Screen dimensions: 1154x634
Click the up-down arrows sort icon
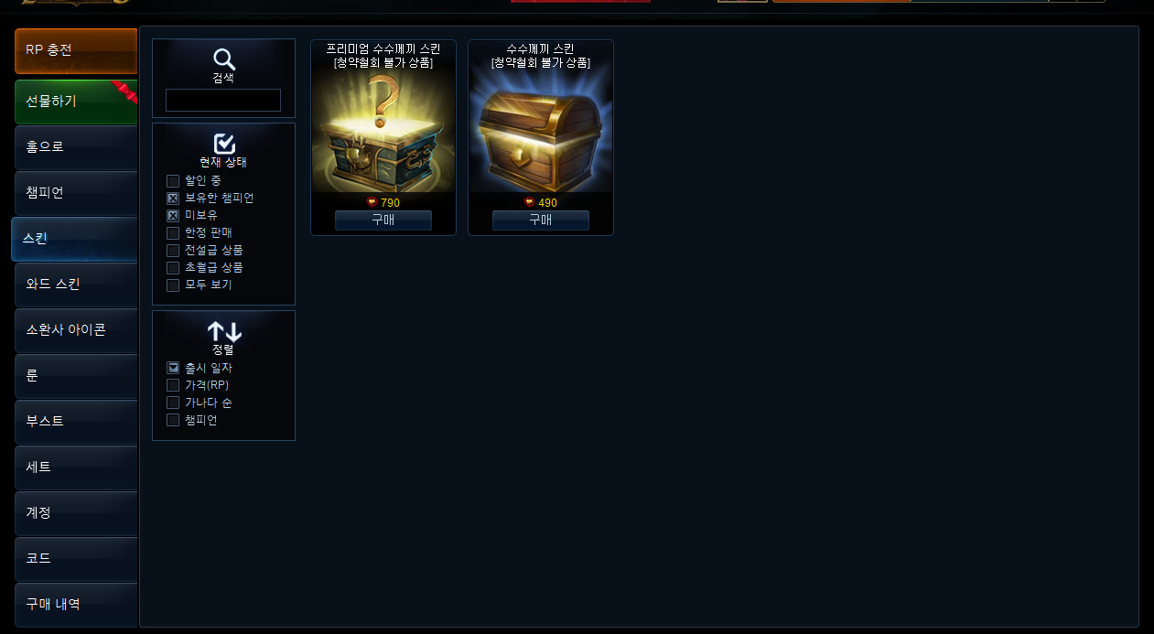click(224, 332)
